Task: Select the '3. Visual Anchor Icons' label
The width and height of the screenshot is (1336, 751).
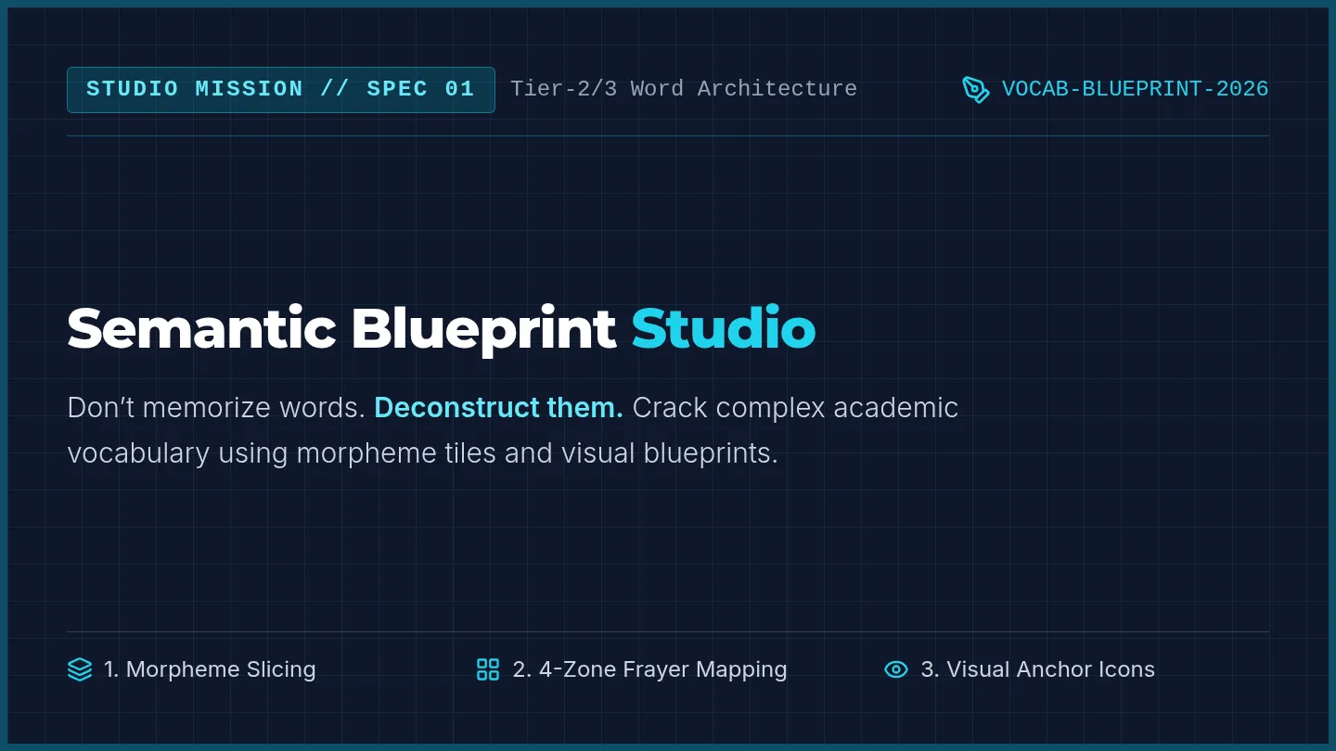Action: pyautogui.click(x=1038, y=669)
